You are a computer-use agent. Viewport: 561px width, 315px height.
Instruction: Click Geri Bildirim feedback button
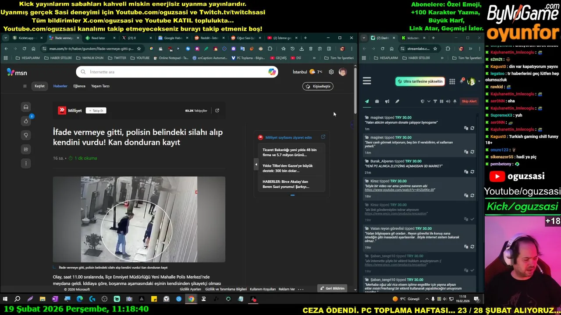[332, 288]
